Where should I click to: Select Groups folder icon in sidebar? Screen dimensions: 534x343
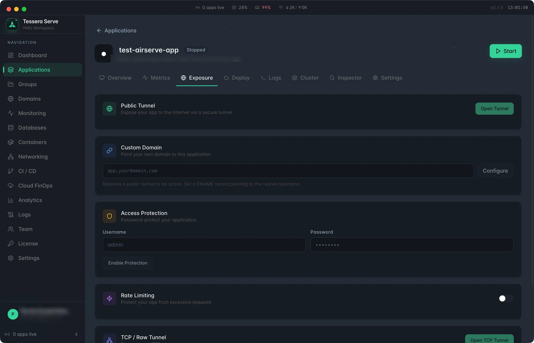click(x=11, y=84)
